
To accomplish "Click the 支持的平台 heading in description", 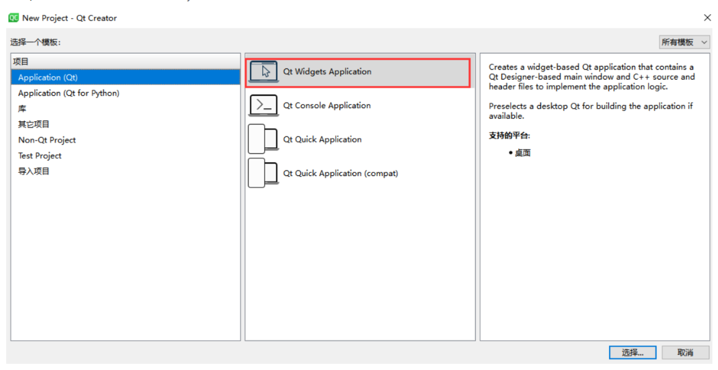I will [509, 136].
